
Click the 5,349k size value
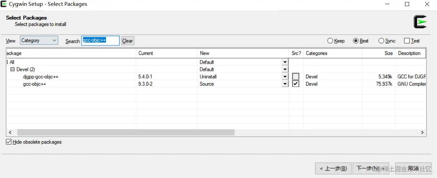click(x=385, y=77)
